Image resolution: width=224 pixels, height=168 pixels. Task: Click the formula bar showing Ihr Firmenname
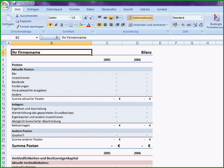[141, 38]
